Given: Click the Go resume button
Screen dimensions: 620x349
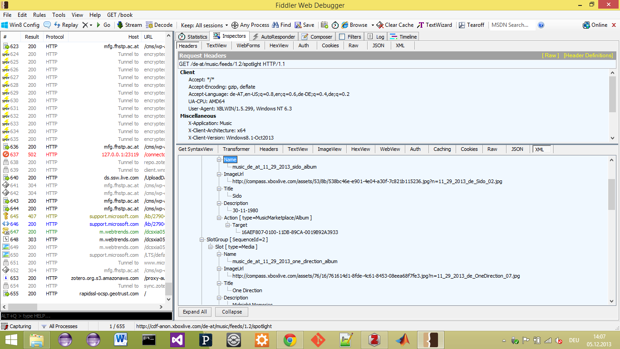Looking at the screenshot, I should [x=103, y=25].
